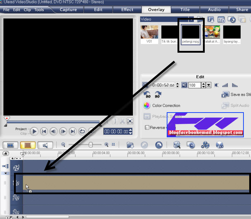Image resolution: width=251 pixels, height=219 pixels.
Task: Switch to Audio view
Action: click(45, 145)
